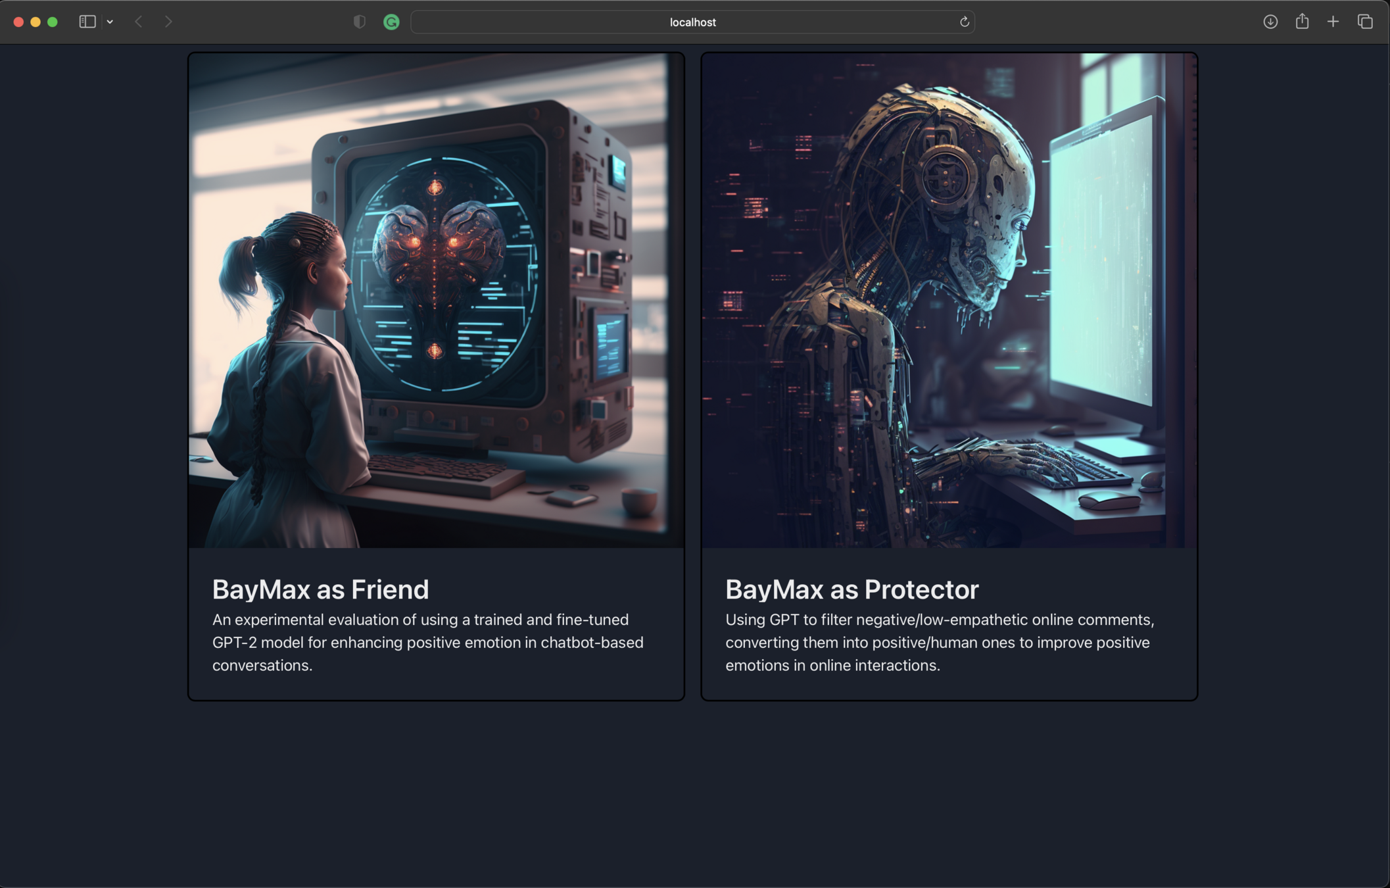Go forward with the forward arrow
The width and height of the screenshot is (1390, 888).
click(x=168, y=22)
